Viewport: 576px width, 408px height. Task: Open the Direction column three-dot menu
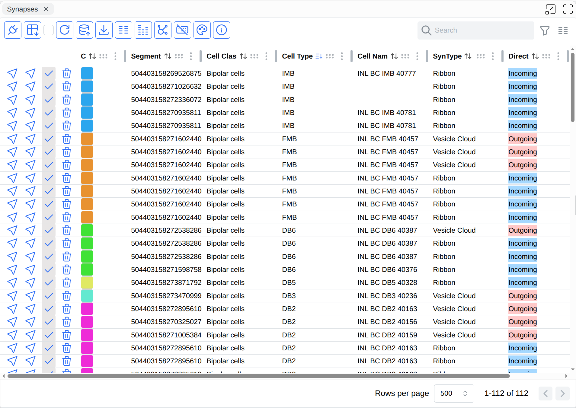click(558, 56)
